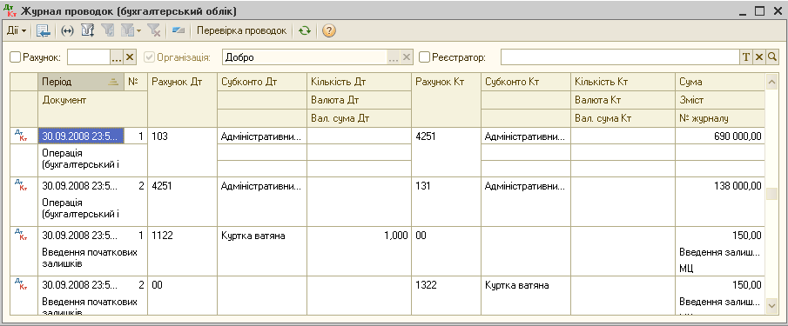Screen dimensions: 788x326
Task: Enable the Рахунок checkbox
Action: [x=16, y=57]
